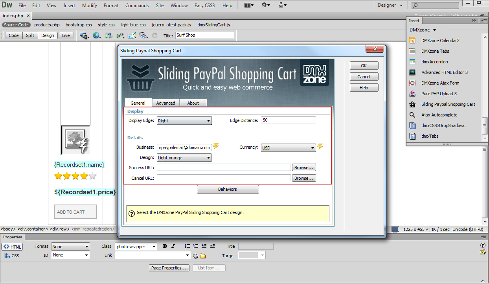Apply Bold from the Properties panel
This screenshot has height=284, width=489.
pyautogui.click(x=165, y=246)
